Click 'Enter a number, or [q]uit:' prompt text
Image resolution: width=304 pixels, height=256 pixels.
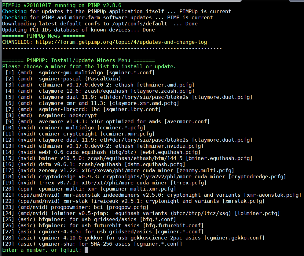pos(42,250)
